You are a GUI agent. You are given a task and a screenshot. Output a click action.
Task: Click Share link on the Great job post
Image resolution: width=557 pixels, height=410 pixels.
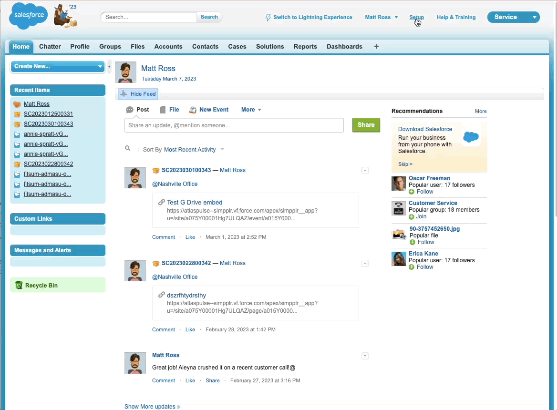[212, 380]
